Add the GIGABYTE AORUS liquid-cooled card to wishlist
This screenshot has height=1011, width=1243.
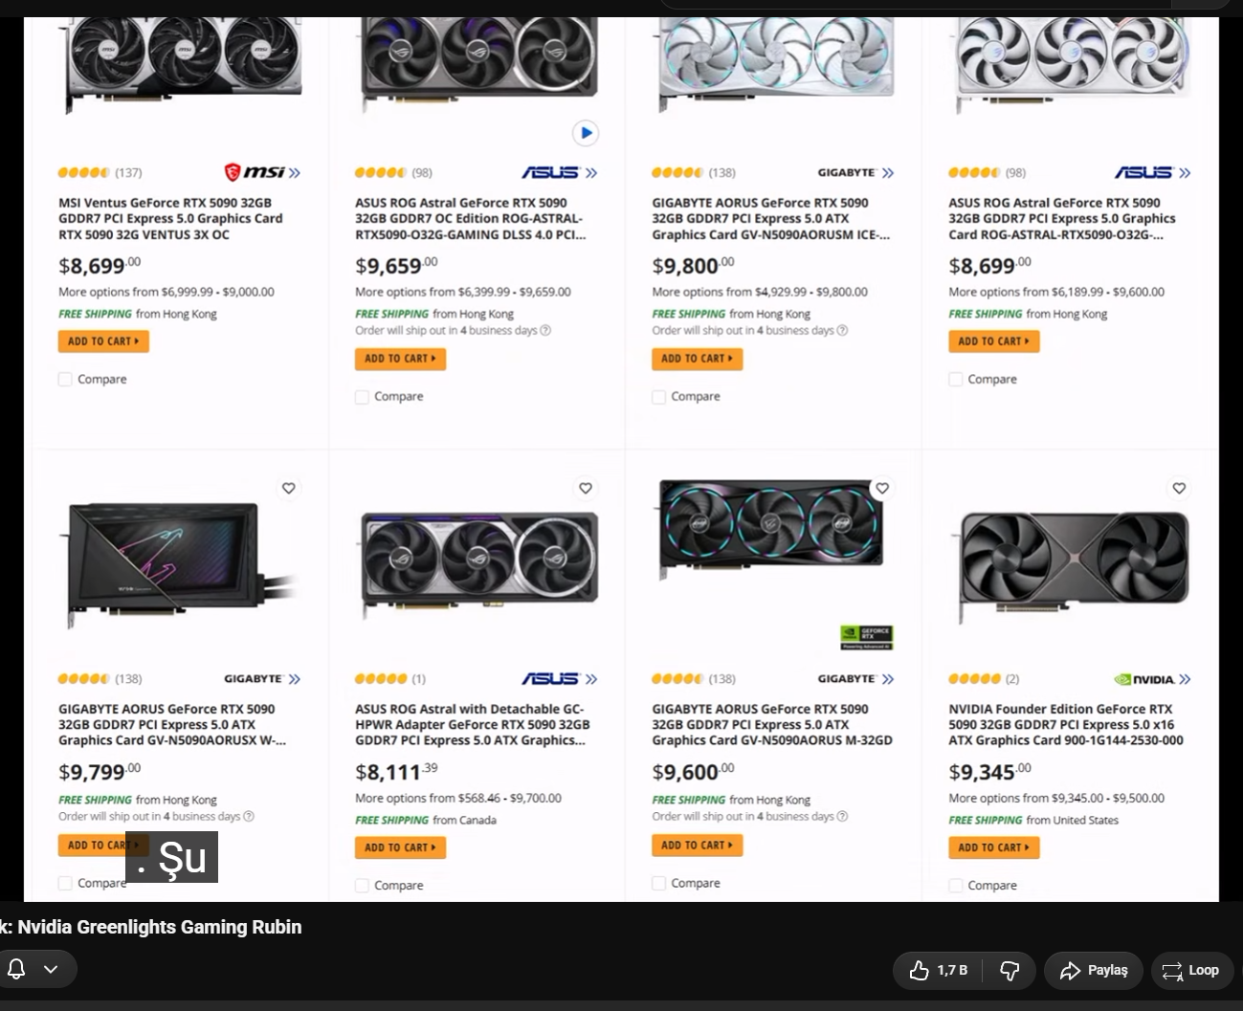coord(289,489)
